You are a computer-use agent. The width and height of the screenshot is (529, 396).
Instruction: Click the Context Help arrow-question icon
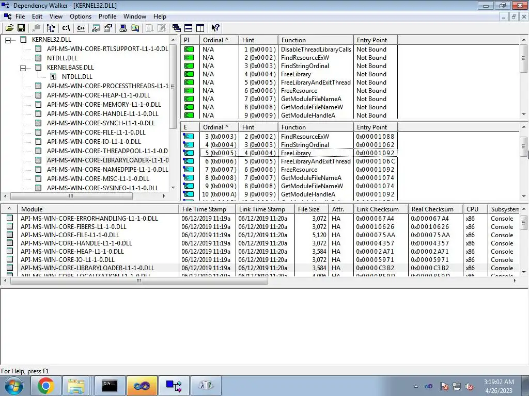click(x=215, y=28)
